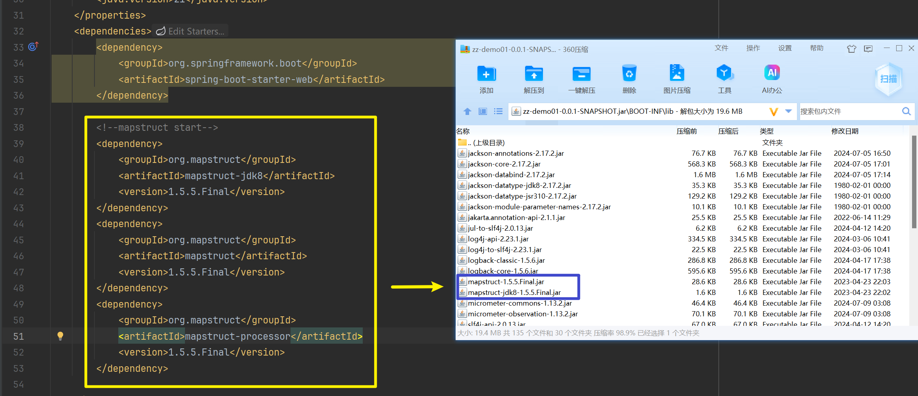Viewport: 918px width, 396px height.
Task: Click the light bulb intention icon on line 51
Action: coord(60,336)
